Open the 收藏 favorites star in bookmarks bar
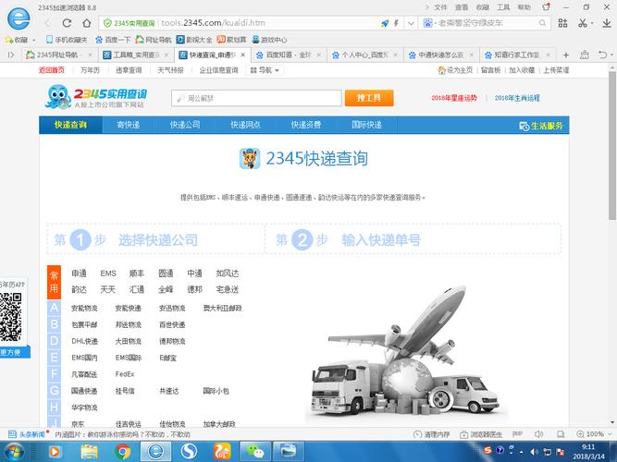This screenshot has width=617, height=462. point(17,40)
